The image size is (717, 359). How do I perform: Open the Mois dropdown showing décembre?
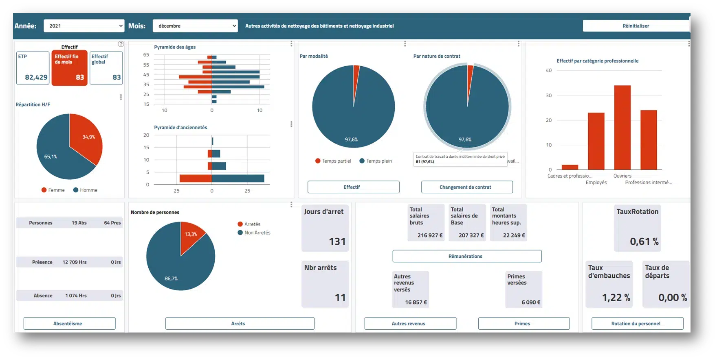click(195, 26)
